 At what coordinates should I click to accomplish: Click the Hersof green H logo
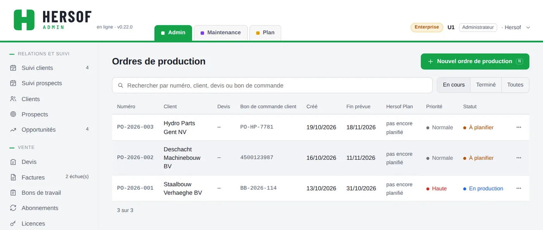tap(24, 20)
